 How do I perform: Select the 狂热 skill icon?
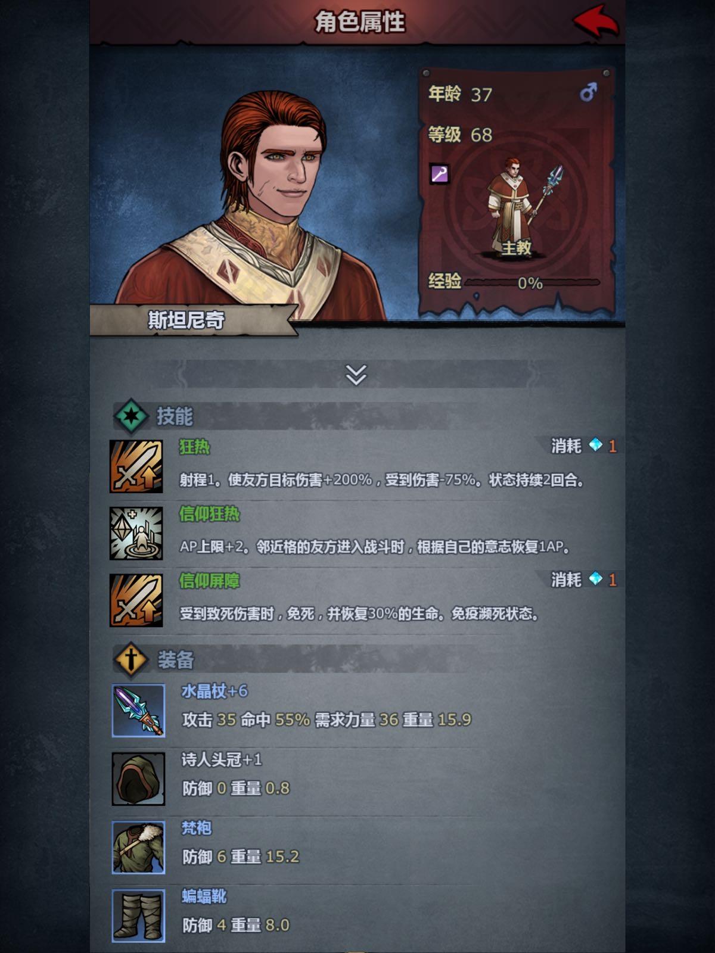point(136,466)
